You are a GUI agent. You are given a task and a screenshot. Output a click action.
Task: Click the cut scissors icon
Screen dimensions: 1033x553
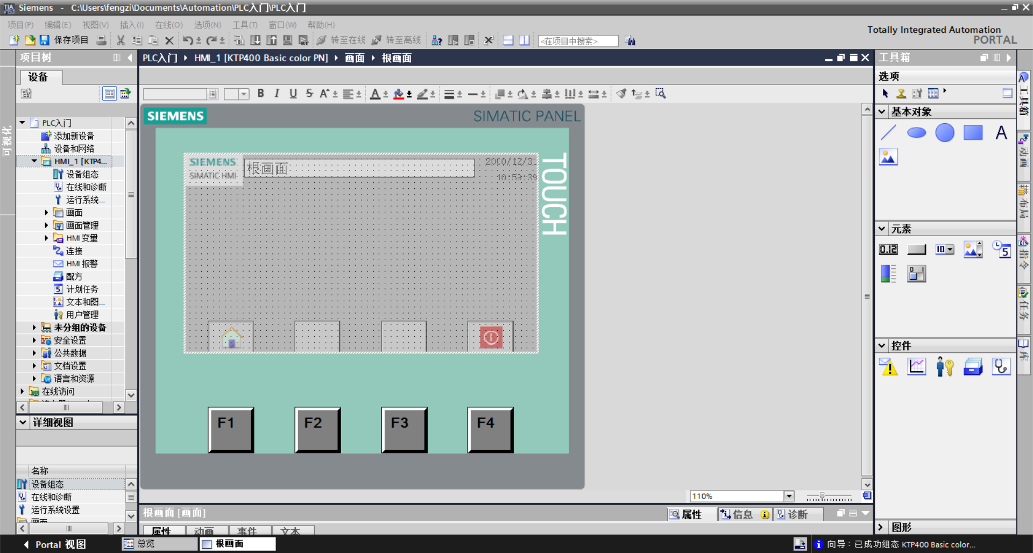[x=121, y=40]
